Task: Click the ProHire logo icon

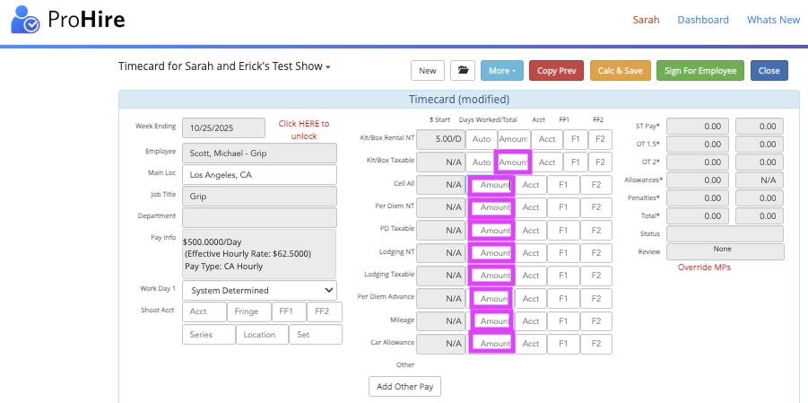Action: [25, 19]
